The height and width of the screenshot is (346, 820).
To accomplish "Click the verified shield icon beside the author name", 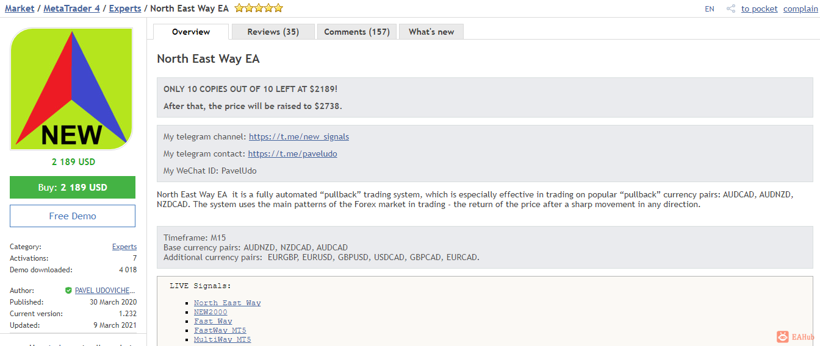I will pyautogui.click(x=68, y=291).
